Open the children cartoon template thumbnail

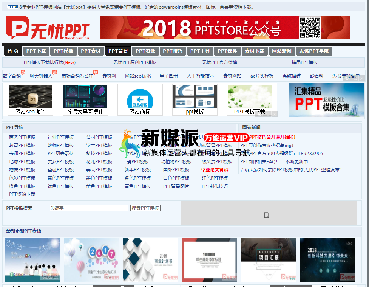click(33, 260)
